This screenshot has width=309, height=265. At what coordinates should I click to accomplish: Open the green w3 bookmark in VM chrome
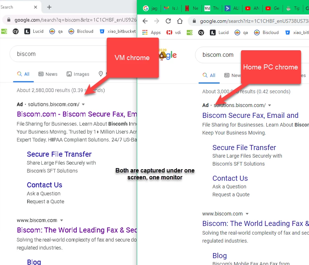(4, 31)
